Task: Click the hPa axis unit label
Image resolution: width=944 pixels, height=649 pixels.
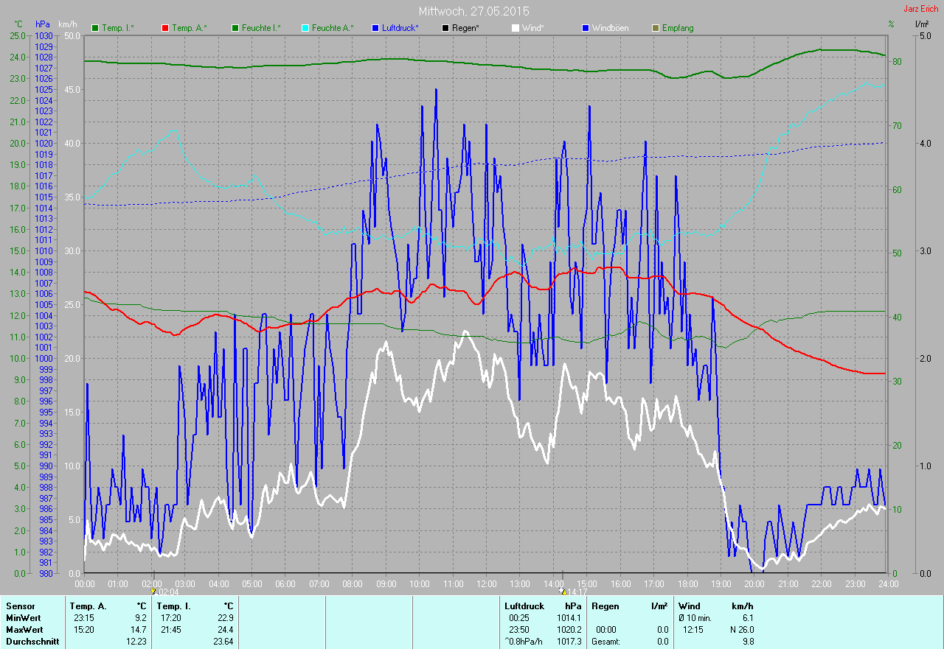Action: pyautogui.click(x=43, y=24)
